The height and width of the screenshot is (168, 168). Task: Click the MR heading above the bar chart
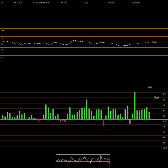pos(150,87)
